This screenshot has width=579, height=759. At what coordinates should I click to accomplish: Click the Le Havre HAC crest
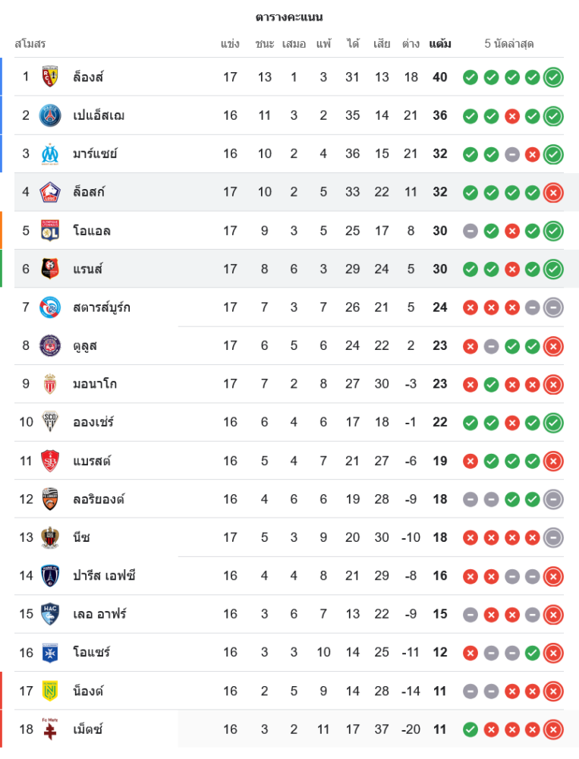[x=50, y=614]
